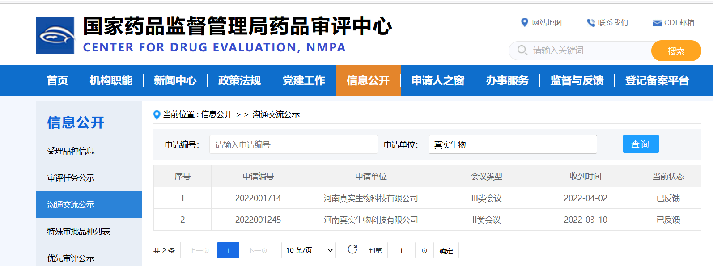Open the 监督与反馈 menu
Viewport: 713px width, 266px height.
click(x=577, y=80)
